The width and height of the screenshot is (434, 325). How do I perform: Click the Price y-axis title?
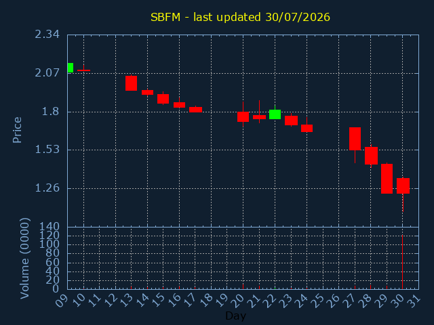[17, 130]
